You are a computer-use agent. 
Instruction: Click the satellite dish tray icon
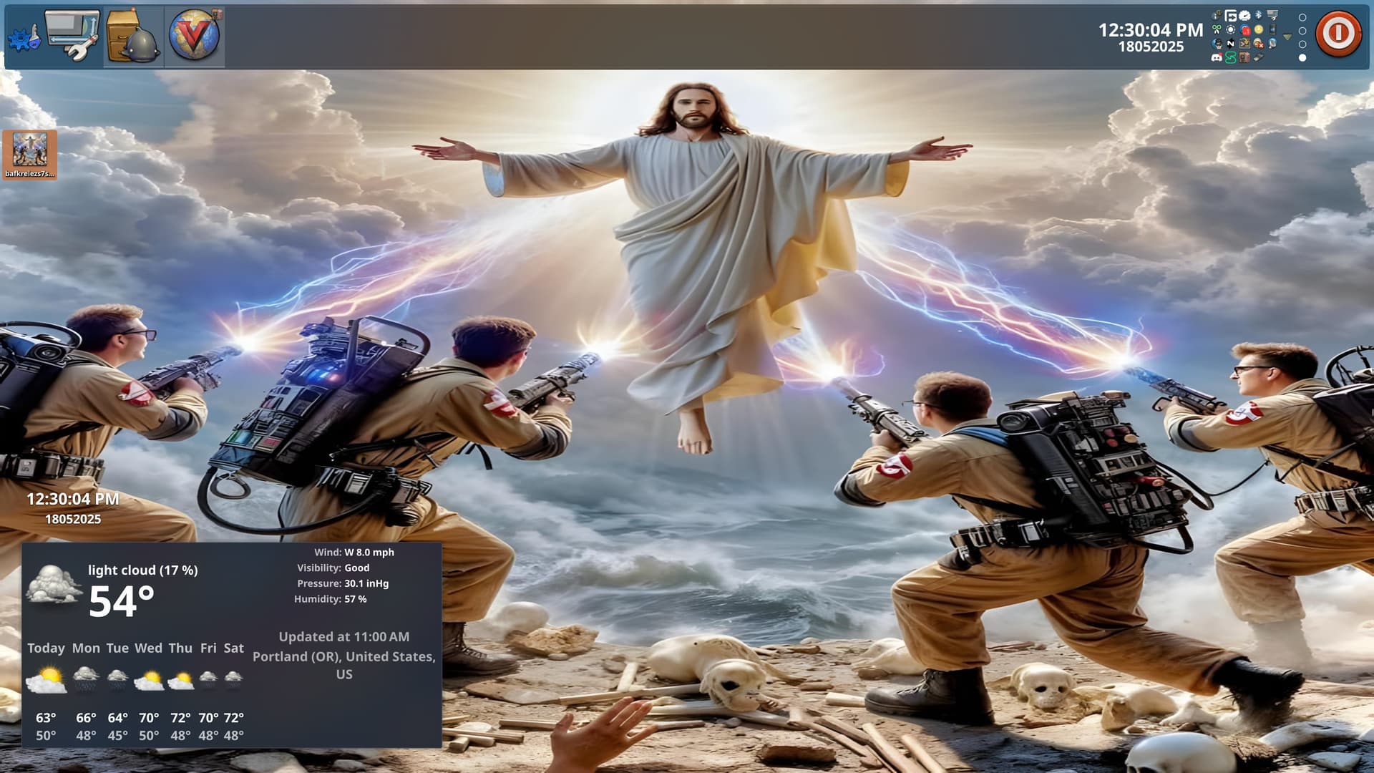pyautogui.click(x=1272, y=43)
